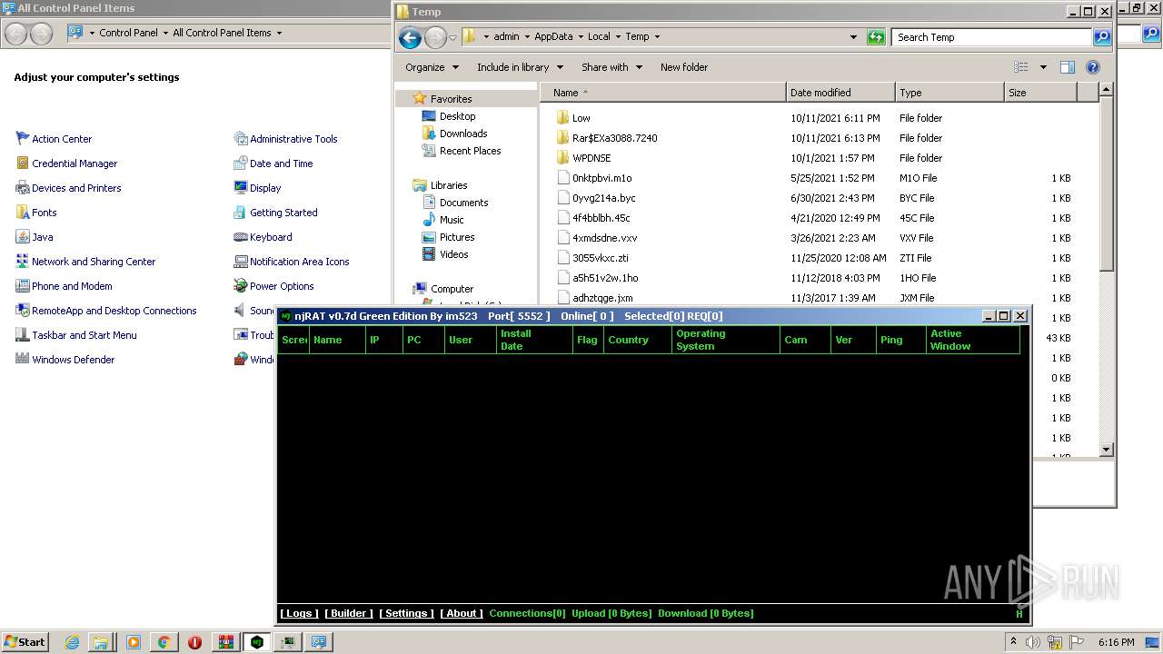
Task: Click the Search Temp magnifier button
Action: tap(1102, 37)
